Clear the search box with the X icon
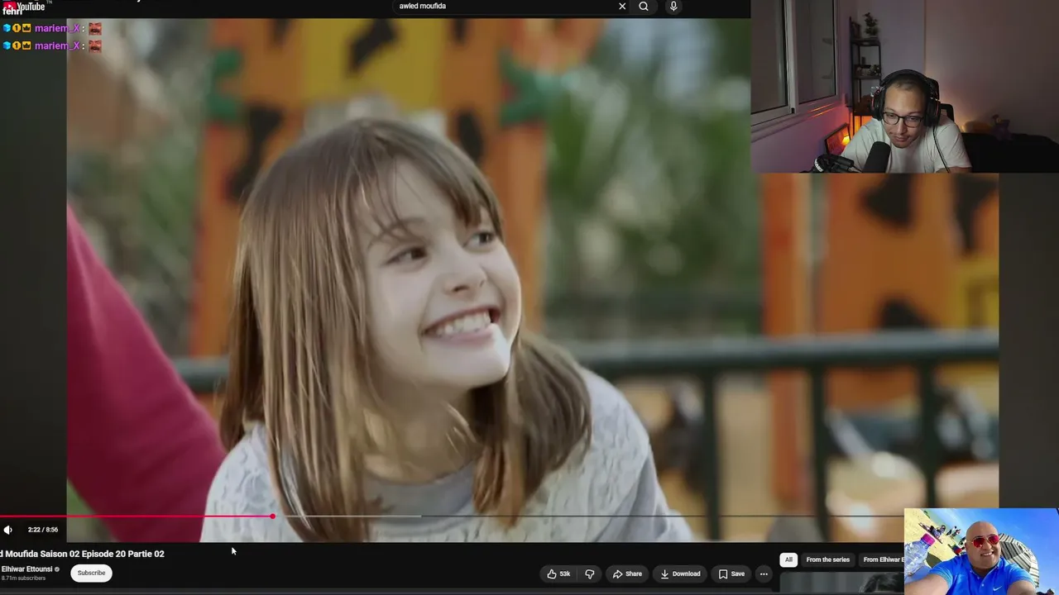The width and height of the screenshot is (1059, 595). pos(622,7)
